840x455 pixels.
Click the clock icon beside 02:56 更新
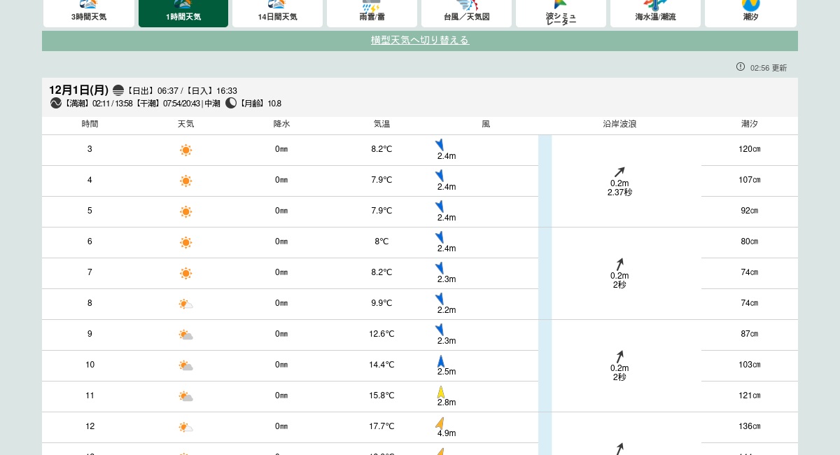point(741,66)
